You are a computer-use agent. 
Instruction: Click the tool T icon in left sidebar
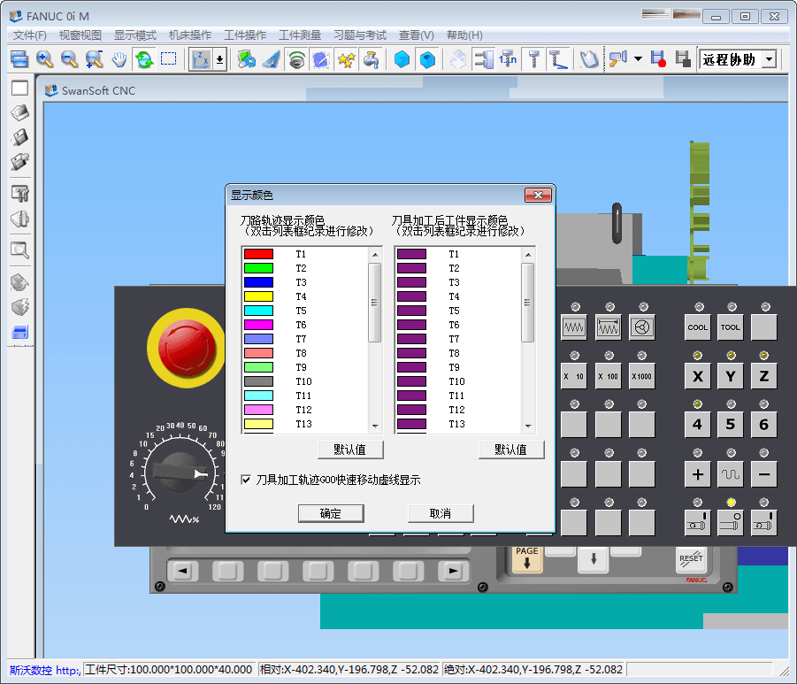(x=19, y=193)
